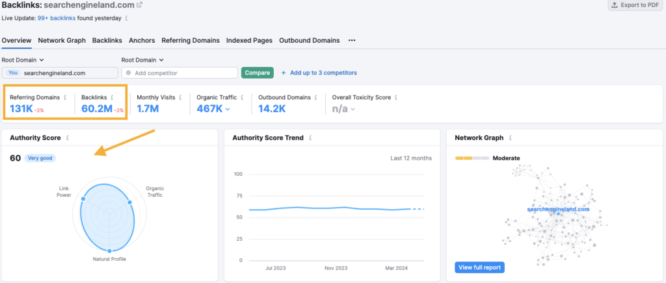Click the 14.2K outbound domains value
This screenshot has height=283, width=666.
(273, 109)
